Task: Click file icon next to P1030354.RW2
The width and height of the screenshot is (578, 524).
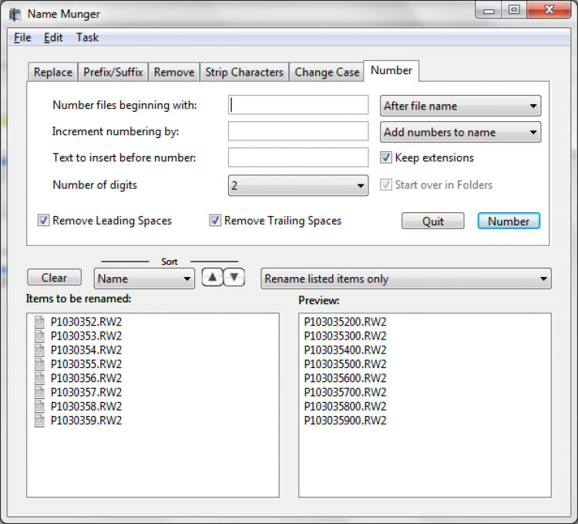Action: pos(39,350)
